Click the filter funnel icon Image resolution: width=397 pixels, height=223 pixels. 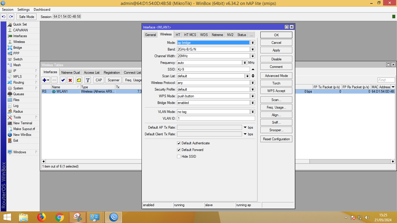coord(87,80)
